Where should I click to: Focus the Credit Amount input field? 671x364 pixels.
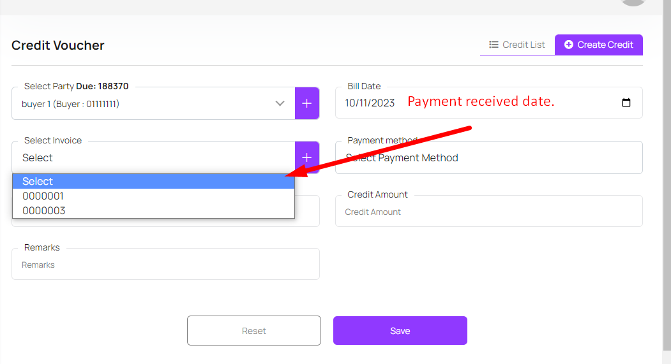[x=488, y=212]
